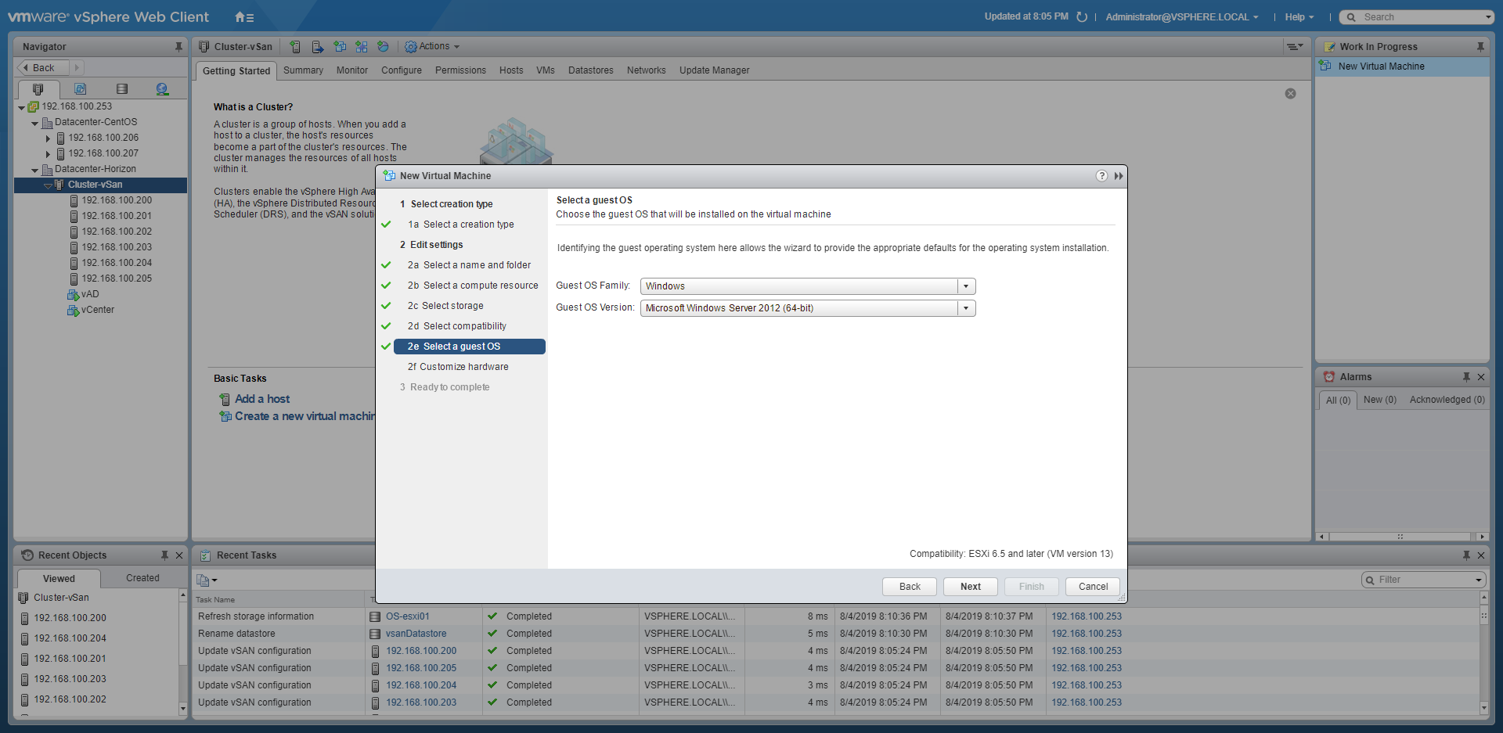The height and width of the screenshot is (733, 1503).
Task: Click the refresh icon next to update time
Action: click(1082, 17)
